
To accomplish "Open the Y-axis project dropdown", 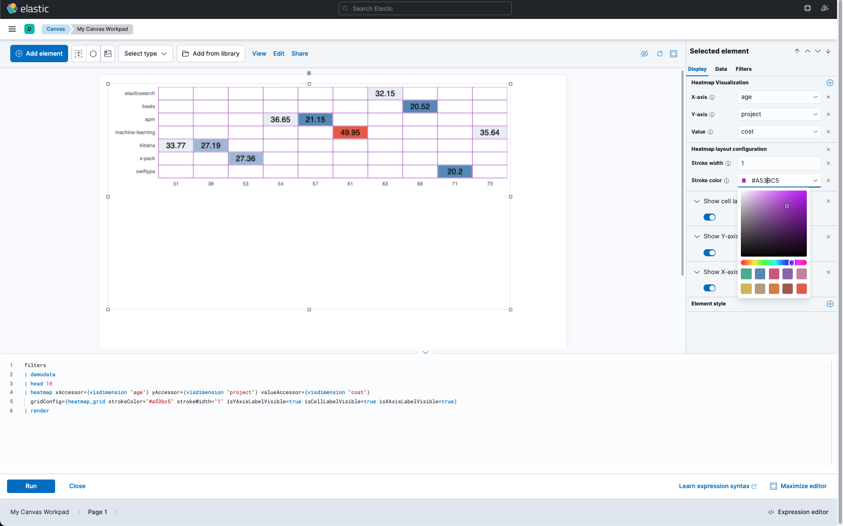I will click(779, 115).
